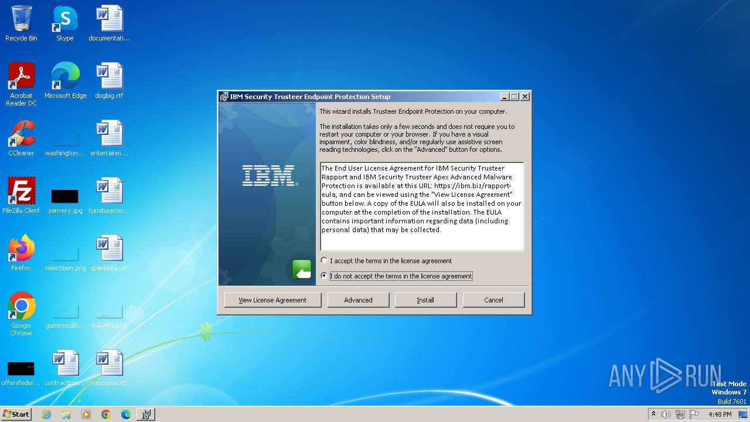Open Acrobat Reader DC shortcut
Screen dimensions: 750x422
point(21,84)
